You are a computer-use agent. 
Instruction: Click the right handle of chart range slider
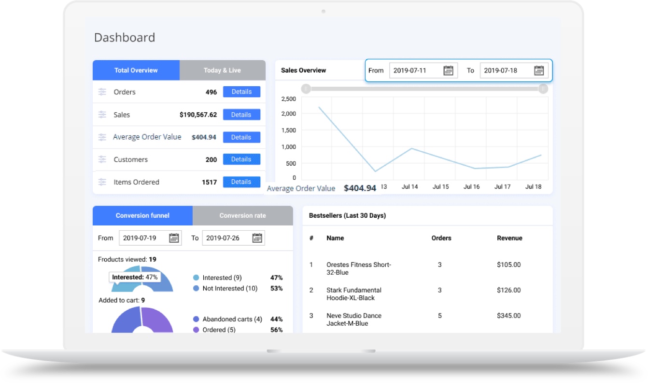pos(543,89)
